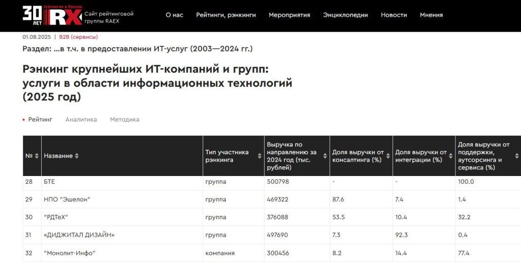This screenshot has width=521, height=262.
Task: Sort by Тип участника рэнкинга arrows
Action: (x=259, y=156)
